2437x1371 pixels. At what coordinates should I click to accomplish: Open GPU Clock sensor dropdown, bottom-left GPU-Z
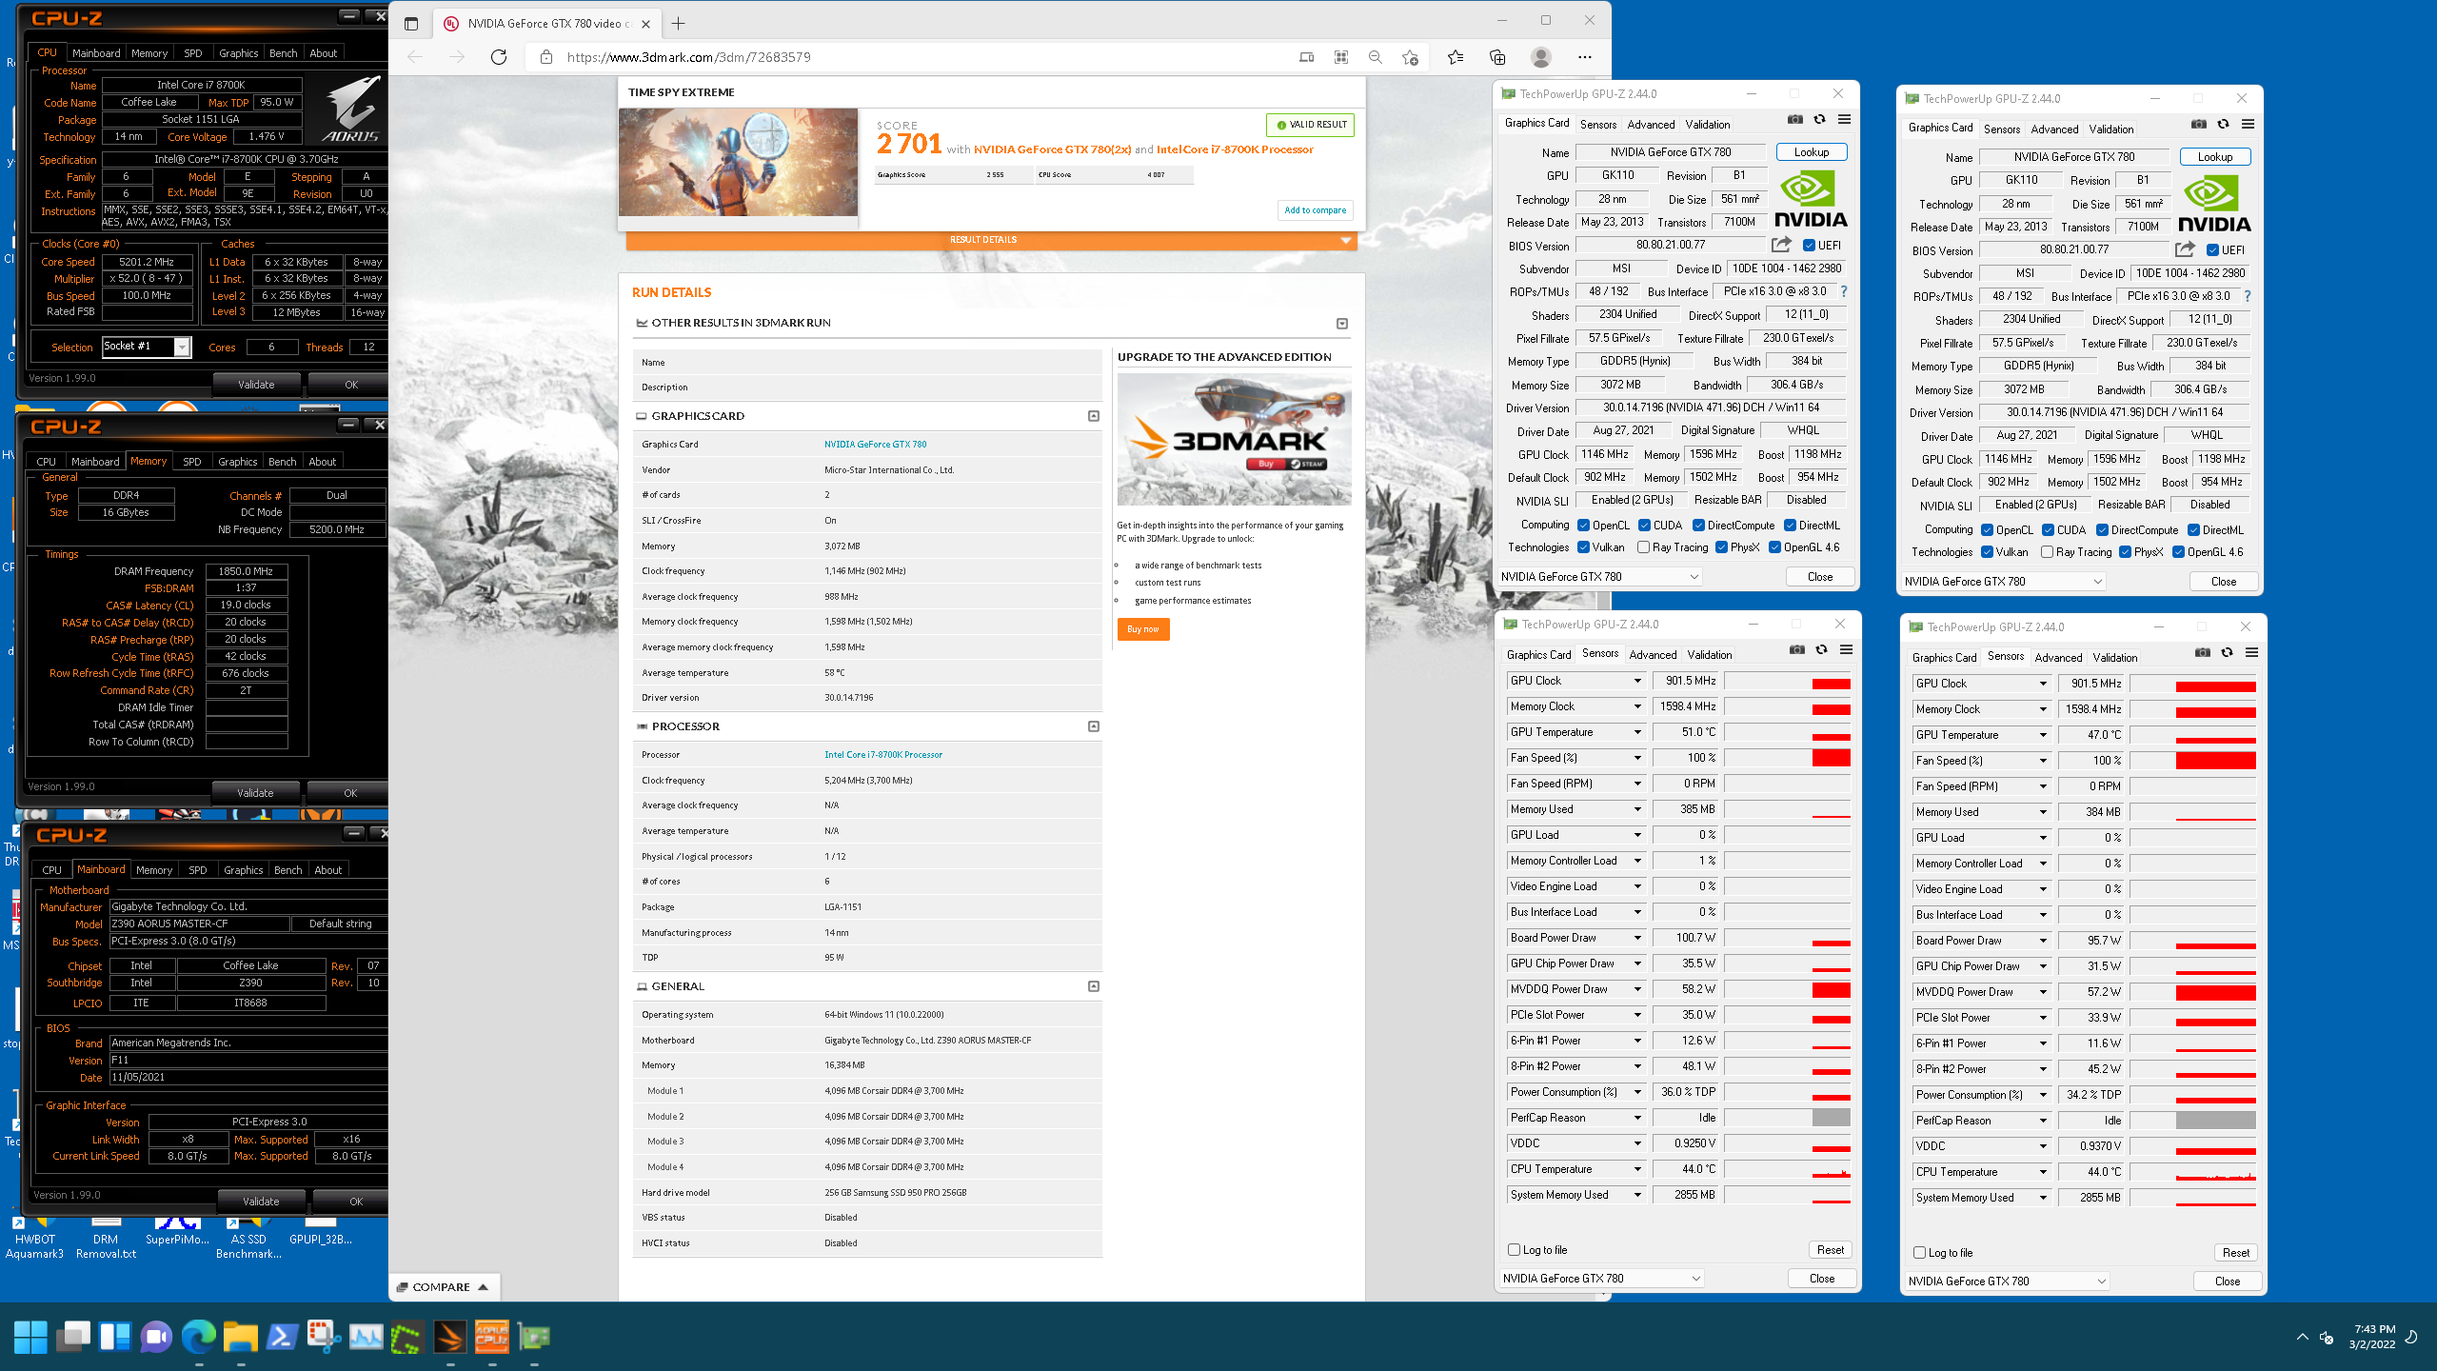pyautogui.click(x=1637, y=681)
